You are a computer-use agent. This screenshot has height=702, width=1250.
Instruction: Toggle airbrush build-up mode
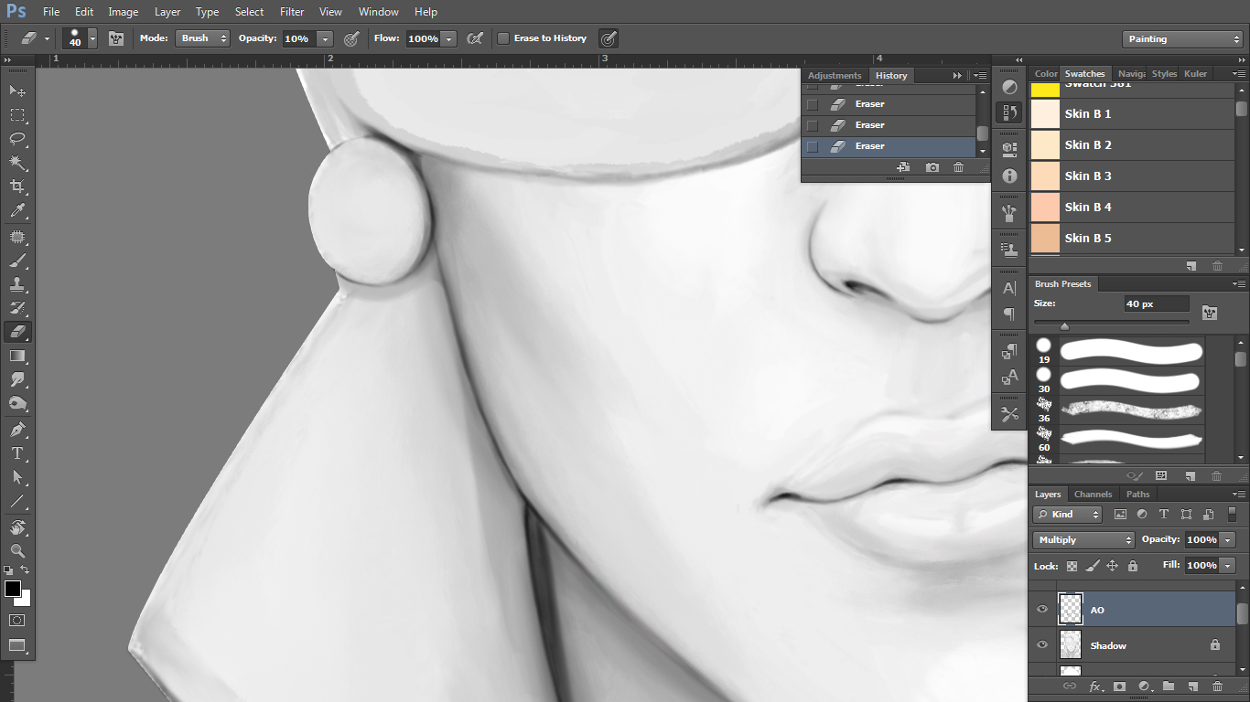click(x=475, y=38)
